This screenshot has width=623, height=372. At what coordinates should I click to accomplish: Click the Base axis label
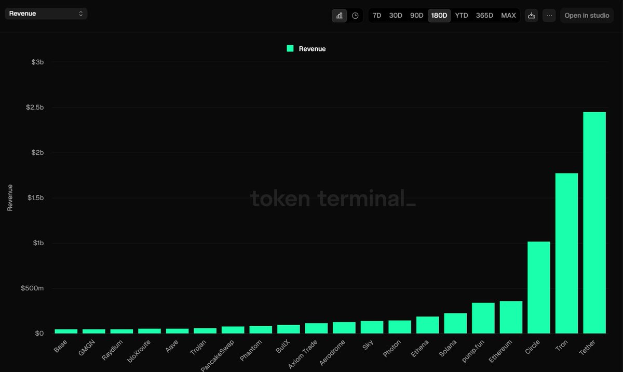[61, 346]
